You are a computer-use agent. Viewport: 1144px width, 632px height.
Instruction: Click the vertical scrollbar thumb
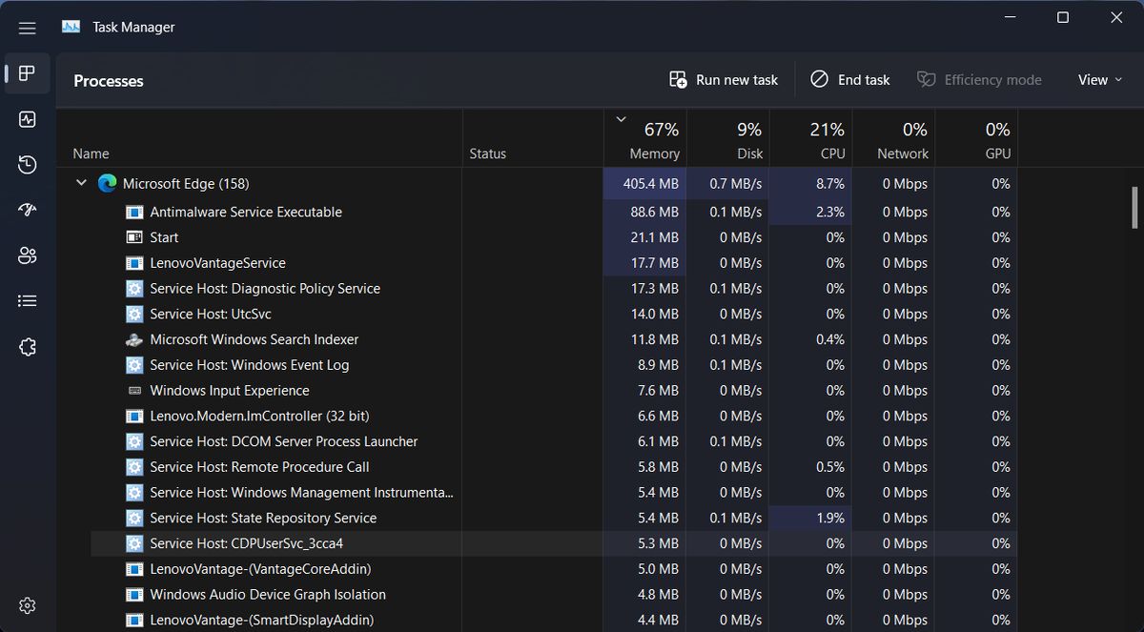pos(1134,207)
